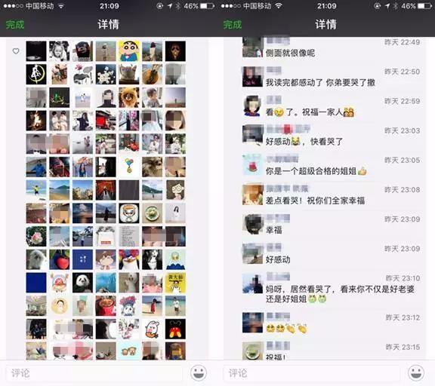Image resolution: width=435 pixels, height=386 pixels.
Task: Tap the heart likes icon
Action: coord(16,51)
